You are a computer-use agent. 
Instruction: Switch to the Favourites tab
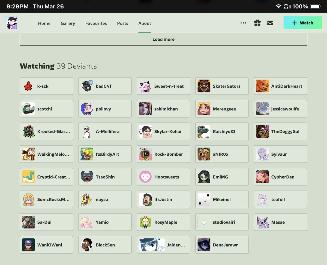click(x=96, y=23)
